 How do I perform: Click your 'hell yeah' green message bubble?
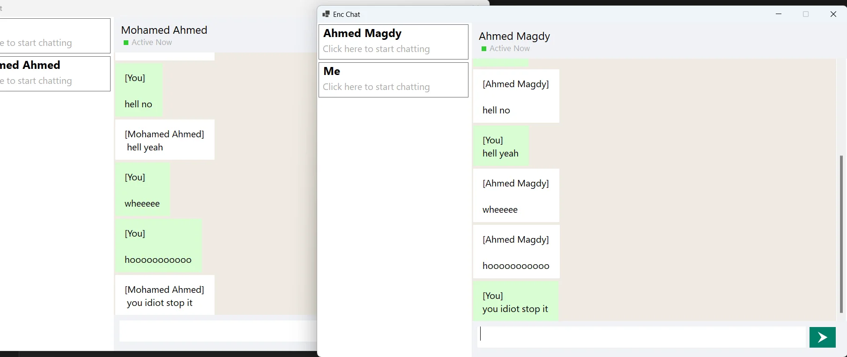click(500, 146)
